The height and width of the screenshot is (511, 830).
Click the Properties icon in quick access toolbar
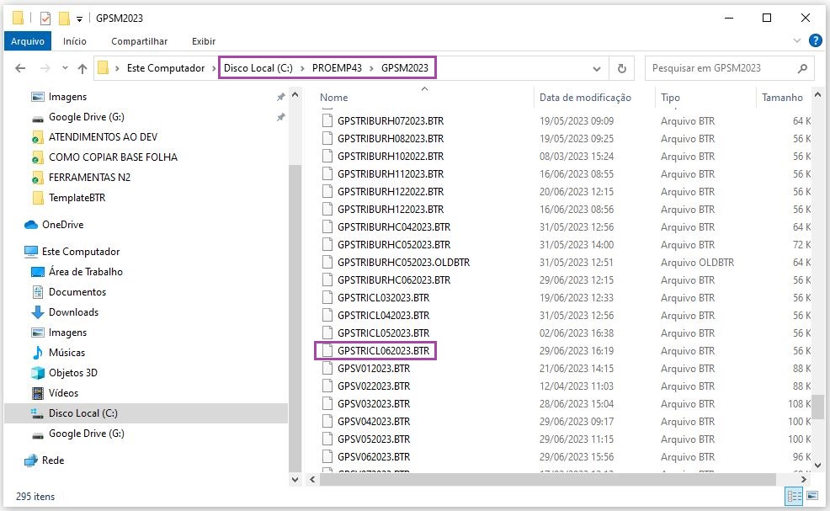pos(45,18)
